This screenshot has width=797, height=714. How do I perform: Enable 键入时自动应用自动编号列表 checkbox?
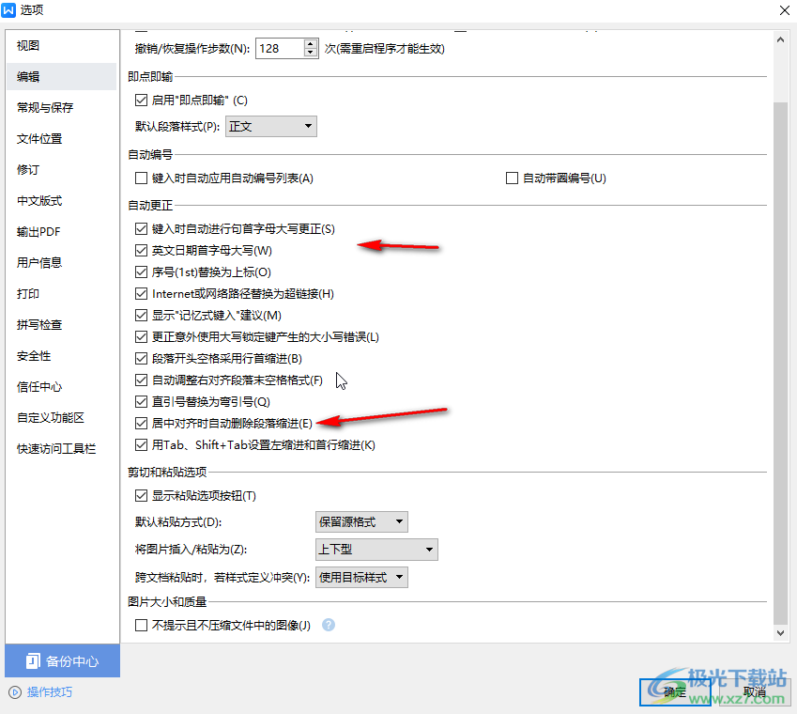tap(142, 178)
